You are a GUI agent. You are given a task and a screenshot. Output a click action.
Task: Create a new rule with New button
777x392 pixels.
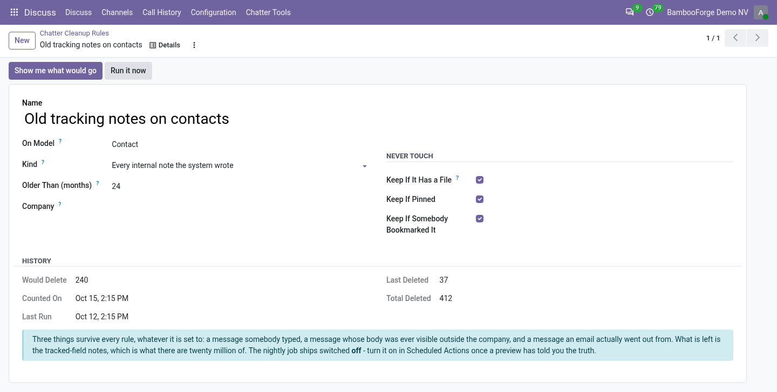click(22, 40)
